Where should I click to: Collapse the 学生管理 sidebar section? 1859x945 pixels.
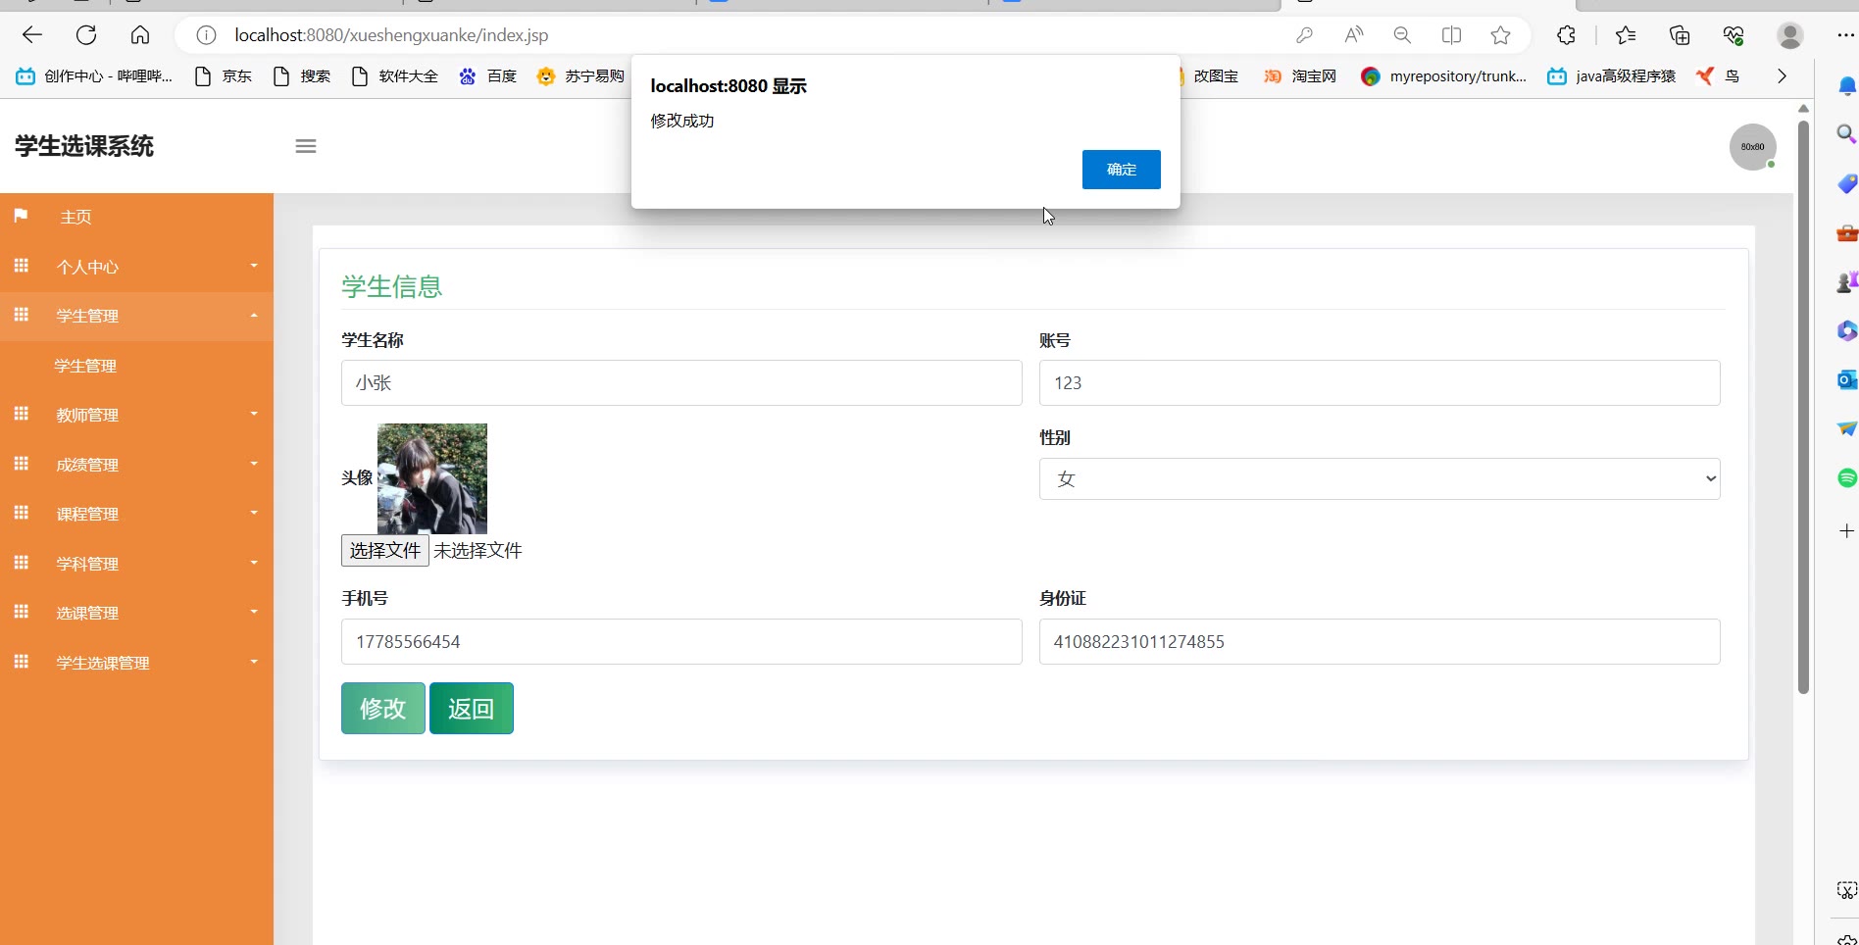(137, 316)
